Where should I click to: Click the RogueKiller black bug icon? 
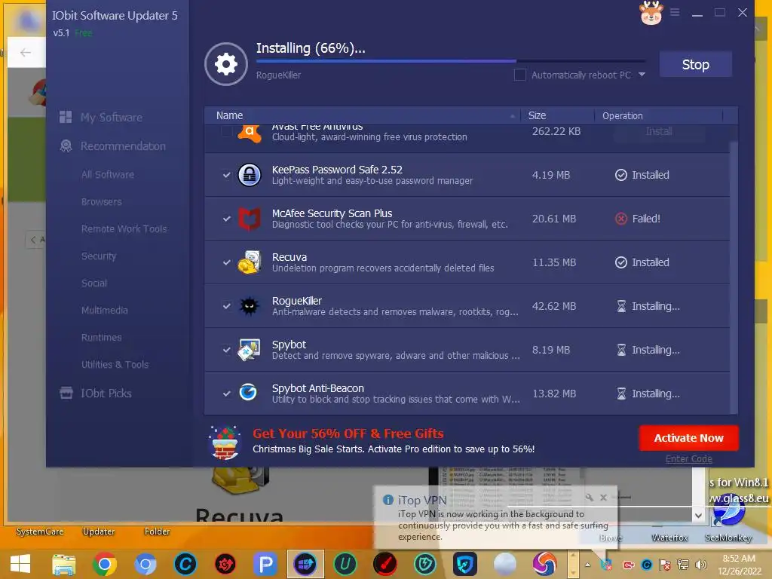[x=249, y=306]
